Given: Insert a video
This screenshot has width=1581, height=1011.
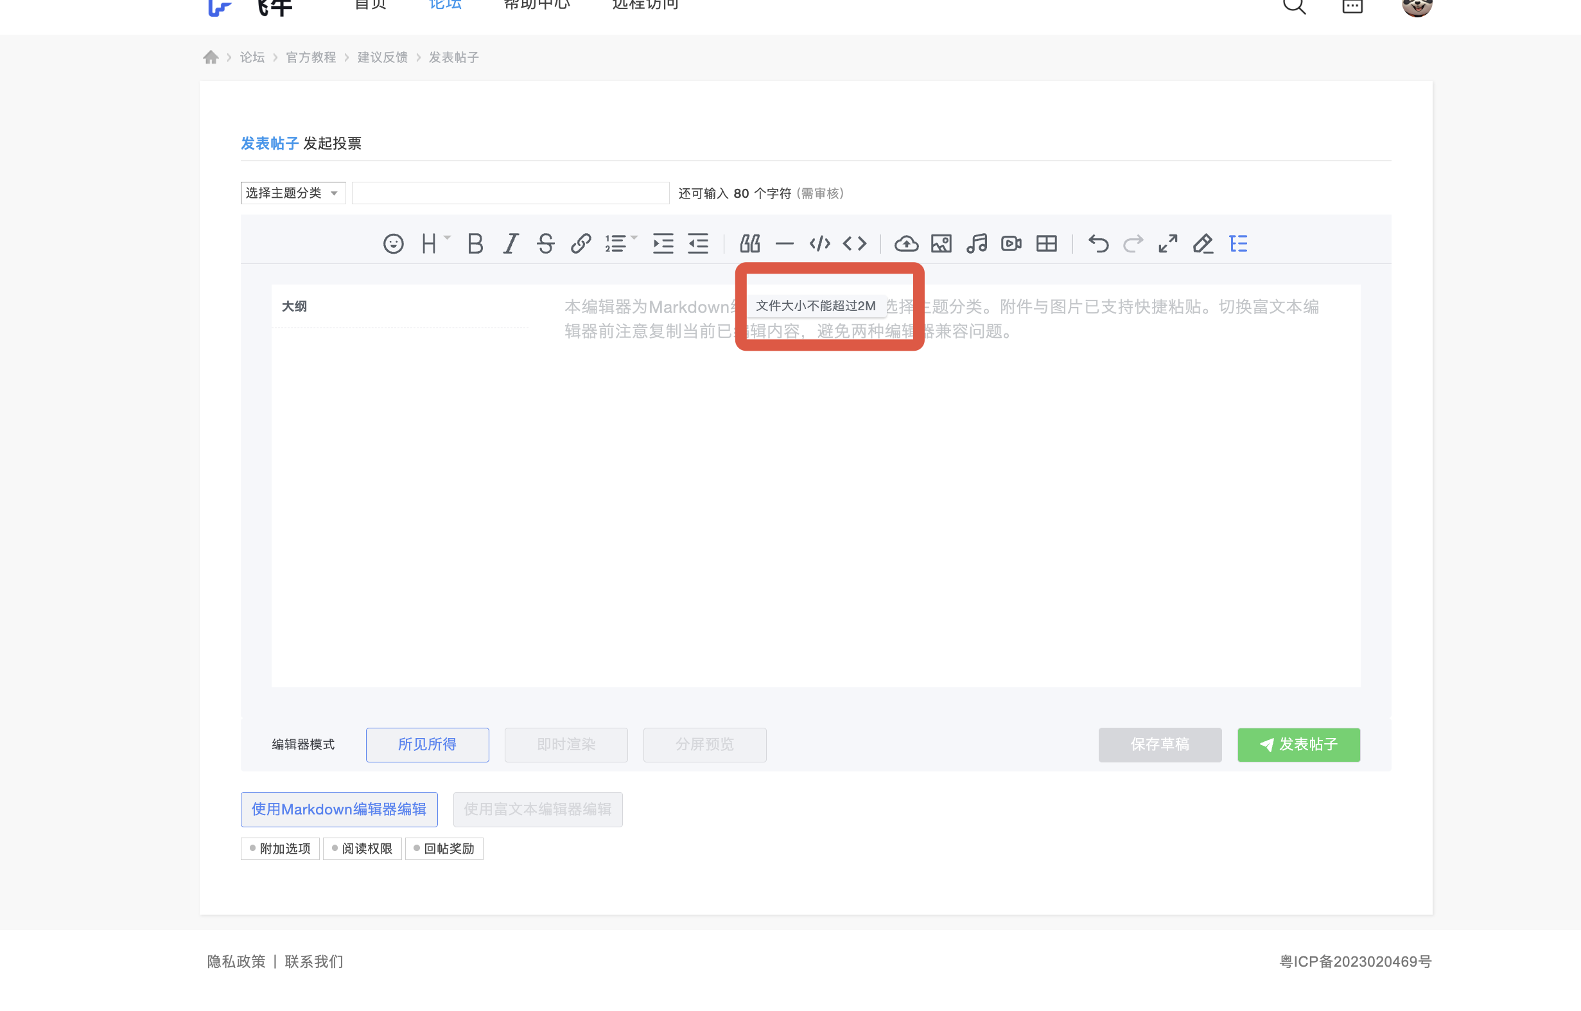Looking at the screenshot, I should [1011, 243].
